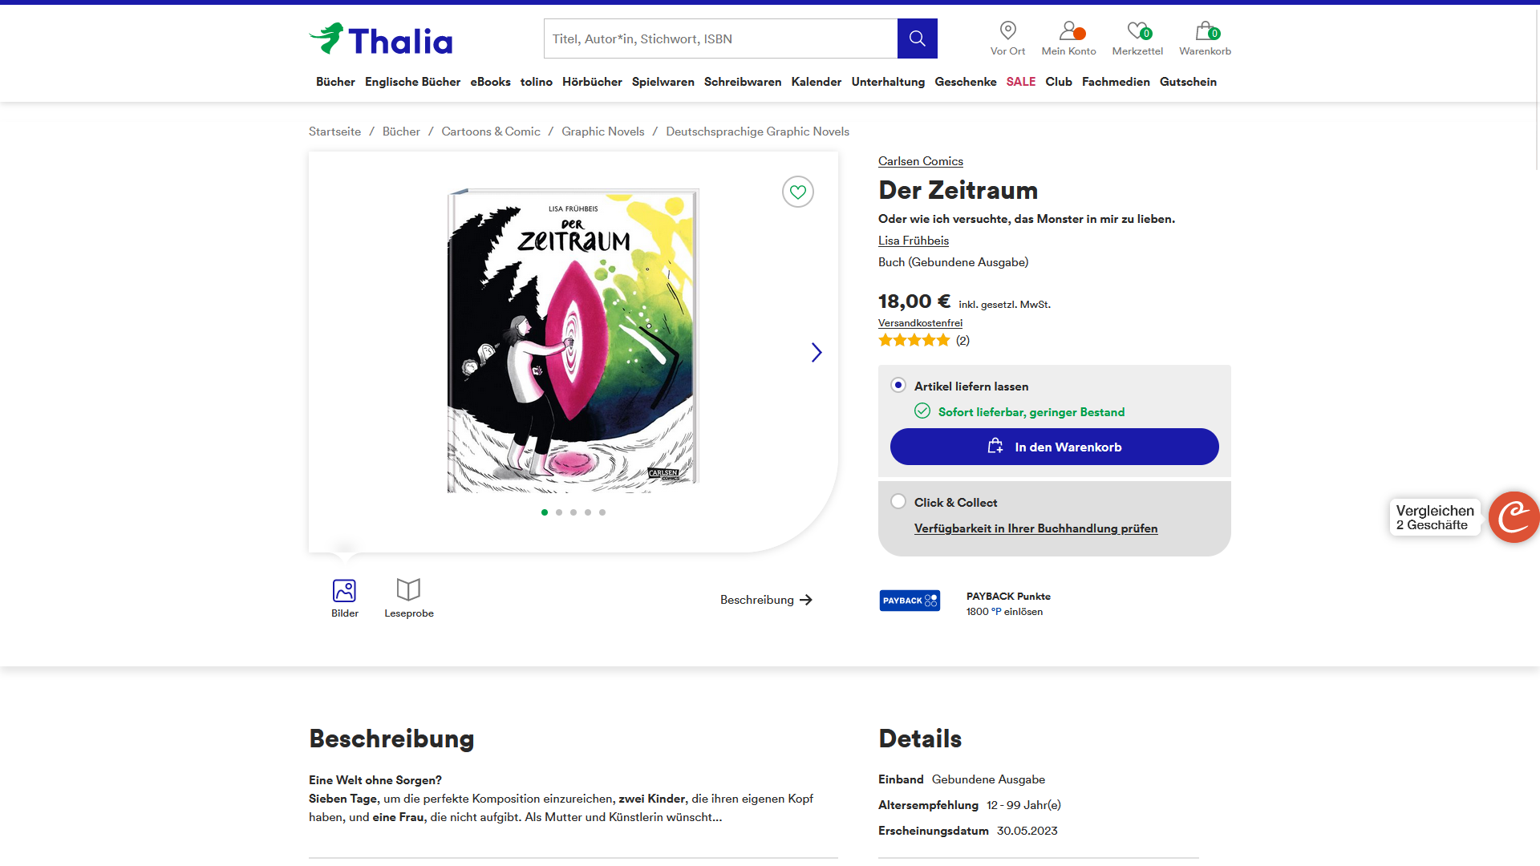
Task: Select the Bilder images icon
Action: (x=344, y=598)
